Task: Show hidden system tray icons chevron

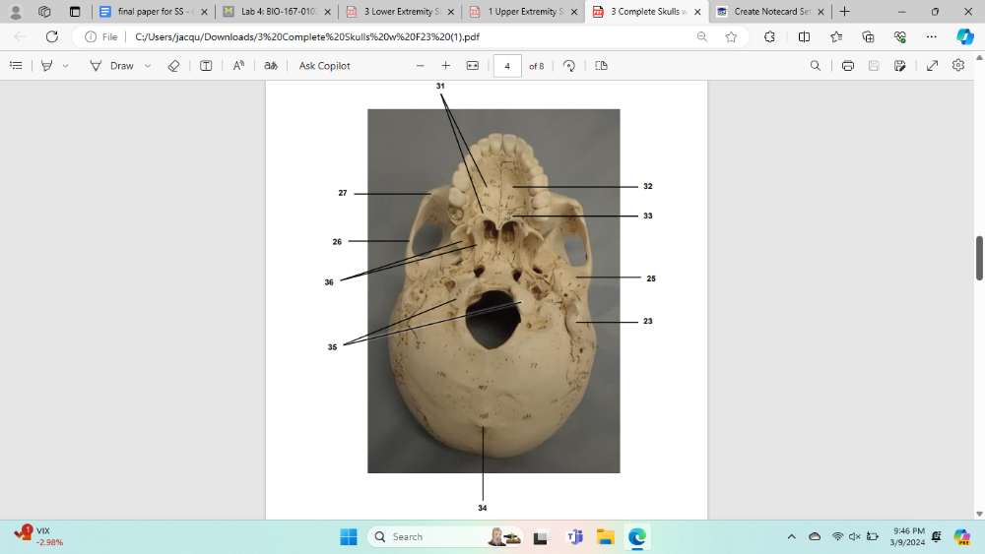Action: point(791,536)
